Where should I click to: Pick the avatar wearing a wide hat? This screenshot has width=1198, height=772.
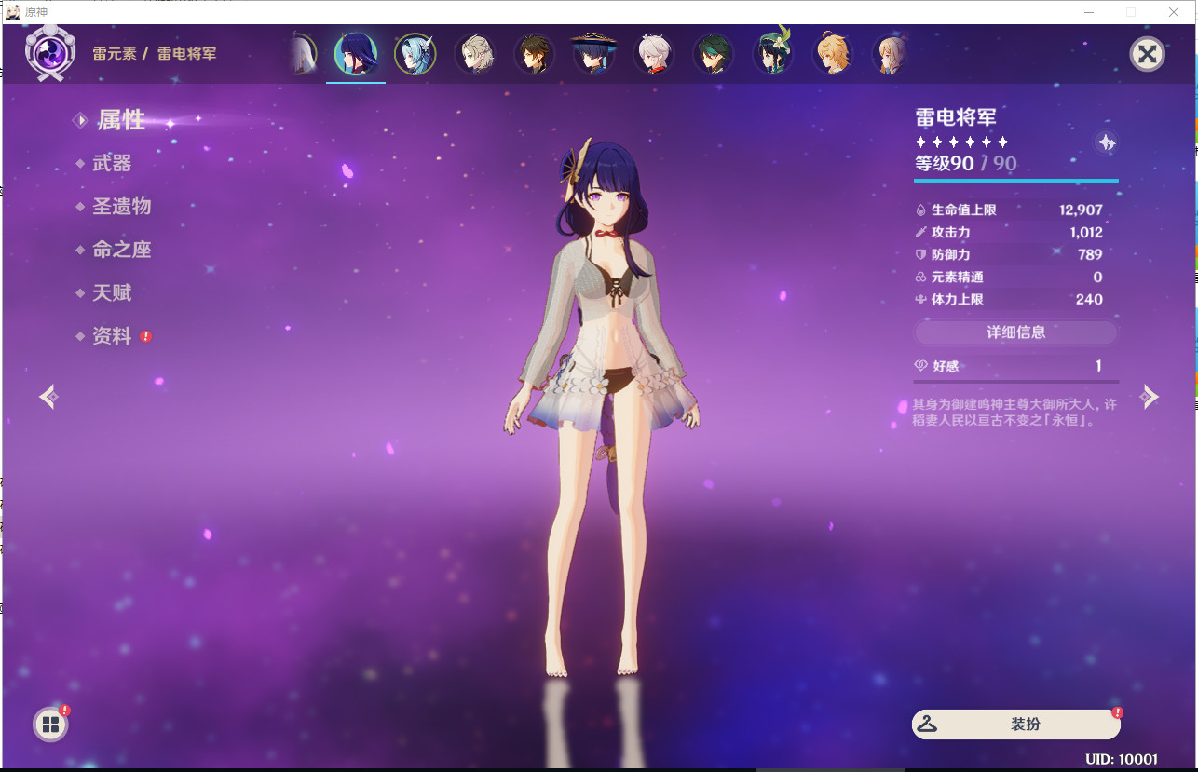pos(593,54)
